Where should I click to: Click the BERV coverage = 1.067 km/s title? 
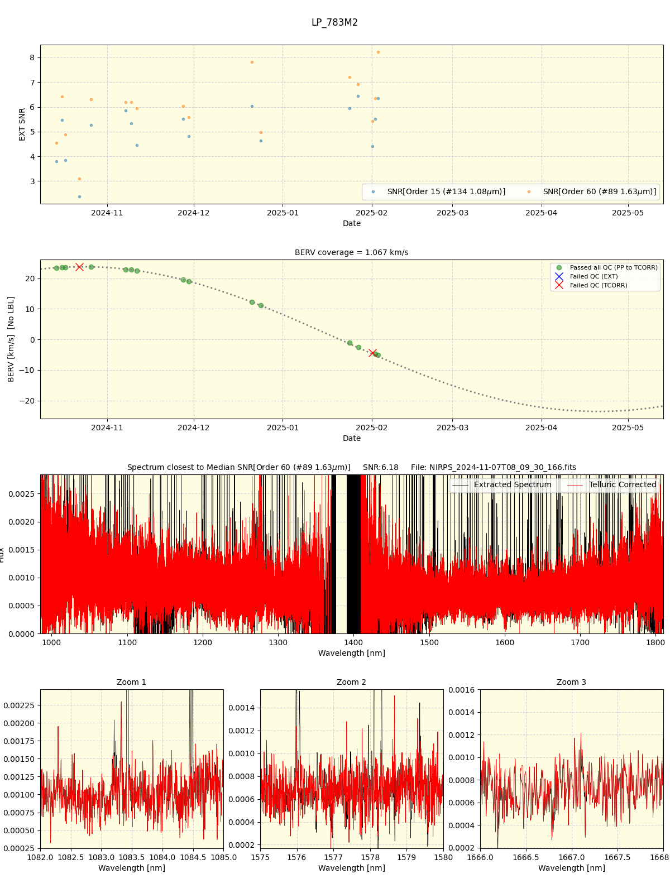click(x=351, y=253)
